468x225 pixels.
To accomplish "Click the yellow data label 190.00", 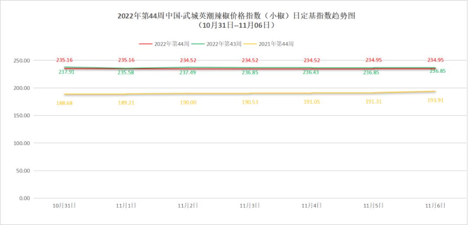I will tap(188, 102).
